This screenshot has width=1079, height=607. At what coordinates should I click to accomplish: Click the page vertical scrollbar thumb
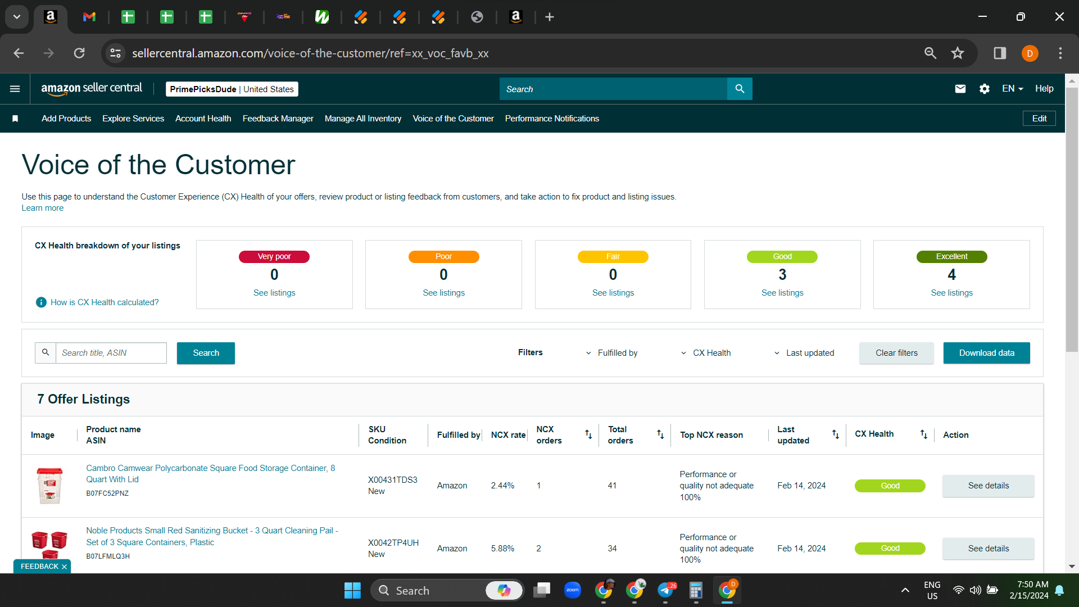(x=1072, y=219)
